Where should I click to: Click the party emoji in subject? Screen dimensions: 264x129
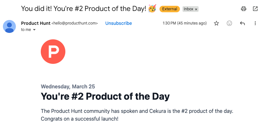(x=152, y=9)
